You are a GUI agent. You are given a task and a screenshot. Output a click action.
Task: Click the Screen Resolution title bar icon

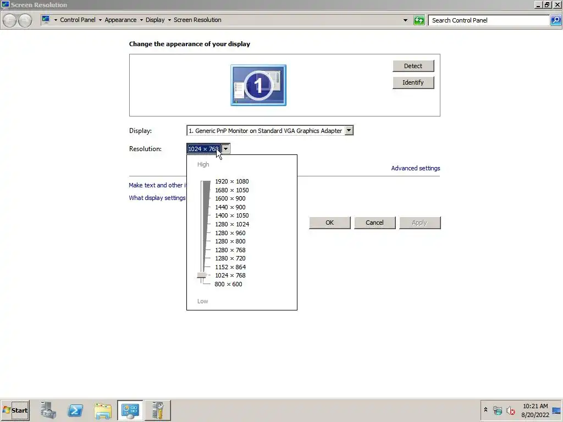(x=5, y=4)
